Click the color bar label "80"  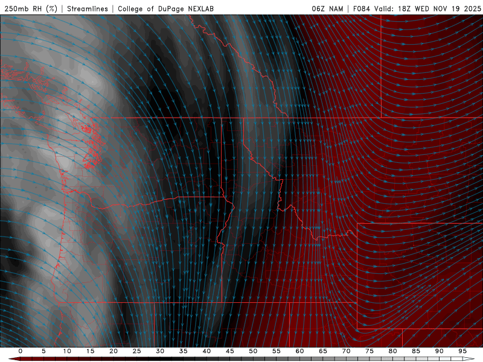pyautogui.click(x=393, y=351)
